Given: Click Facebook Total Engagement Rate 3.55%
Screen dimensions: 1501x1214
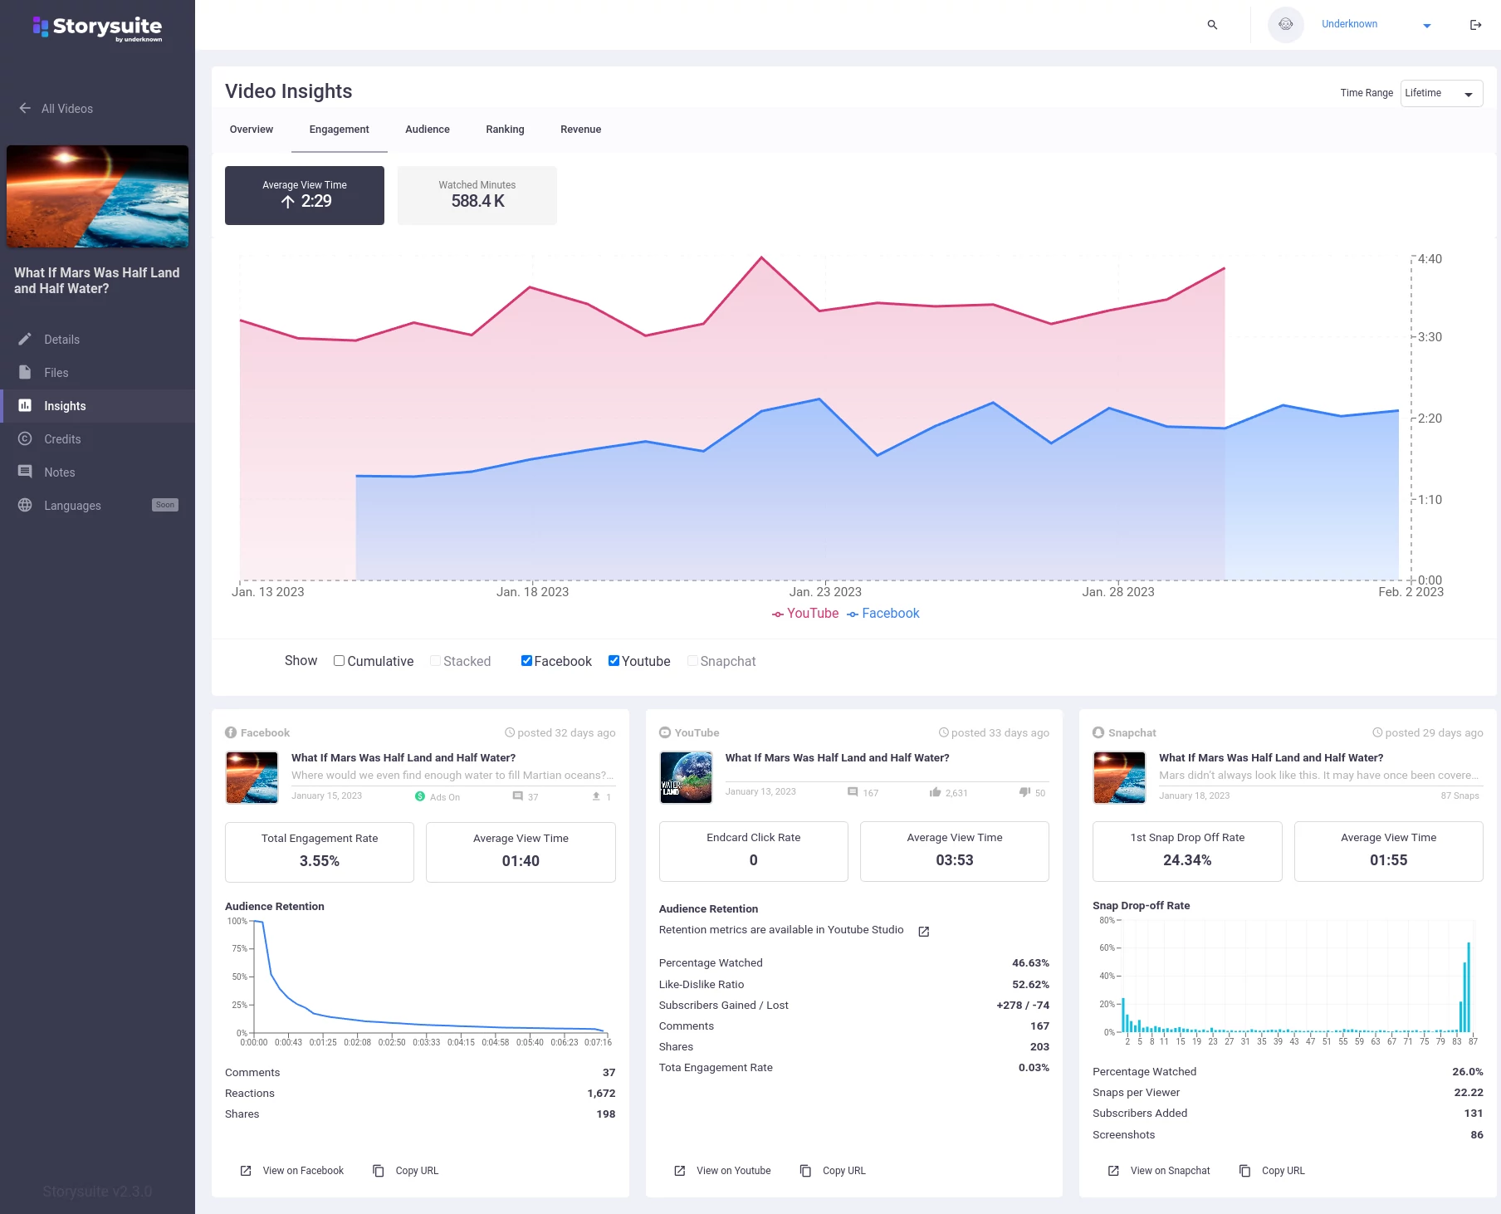Looking at the screenshot, I should pyautogui.click(x=320, y=852).
